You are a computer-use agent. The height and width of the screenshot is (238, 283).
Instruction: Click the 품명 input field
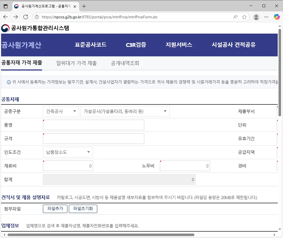[x=93, y=125]
